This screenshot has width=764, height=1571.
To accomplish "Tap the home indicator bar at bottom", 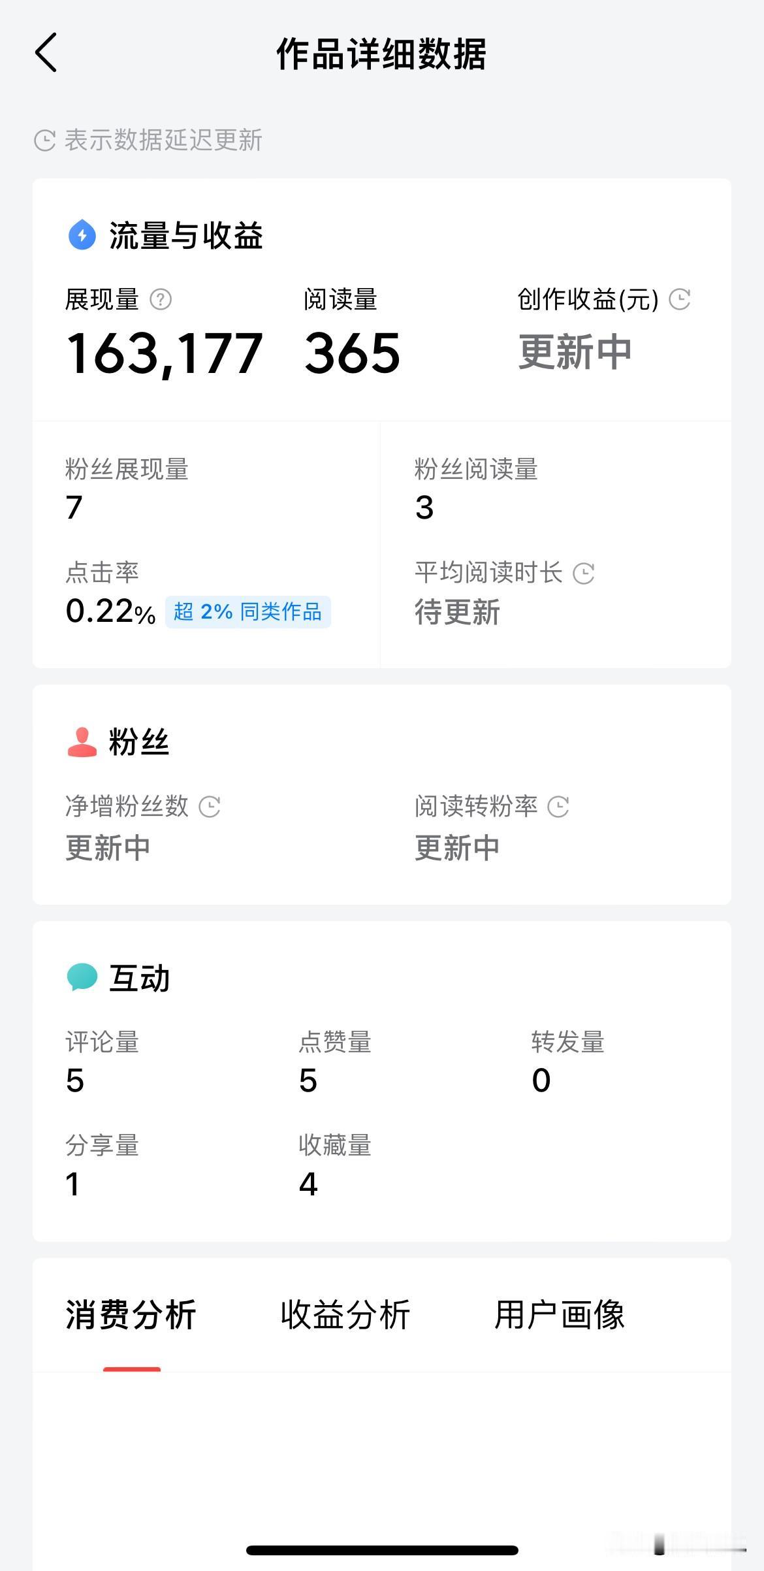I will coord(382,1550).
